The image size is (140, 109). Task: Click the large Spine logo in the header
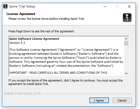[127, 18]
